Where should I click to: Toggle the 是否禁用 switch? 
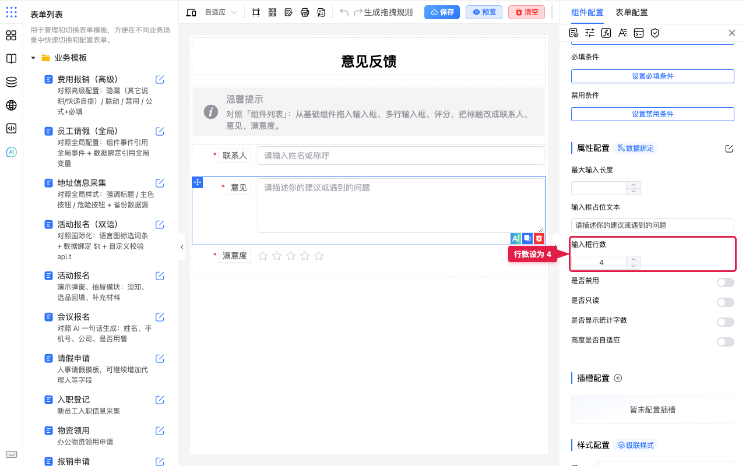(726, 283)
